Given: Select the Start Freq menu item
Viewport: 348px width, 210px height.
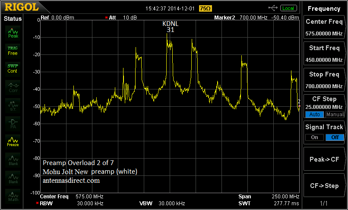Looking at the screenshot, I should pyautogui.click(x=324, y=54).
